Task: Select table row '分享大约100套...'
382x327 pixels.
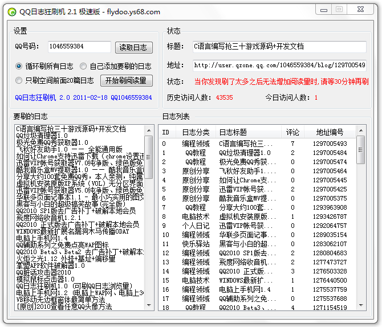Action: click(257, 207)
